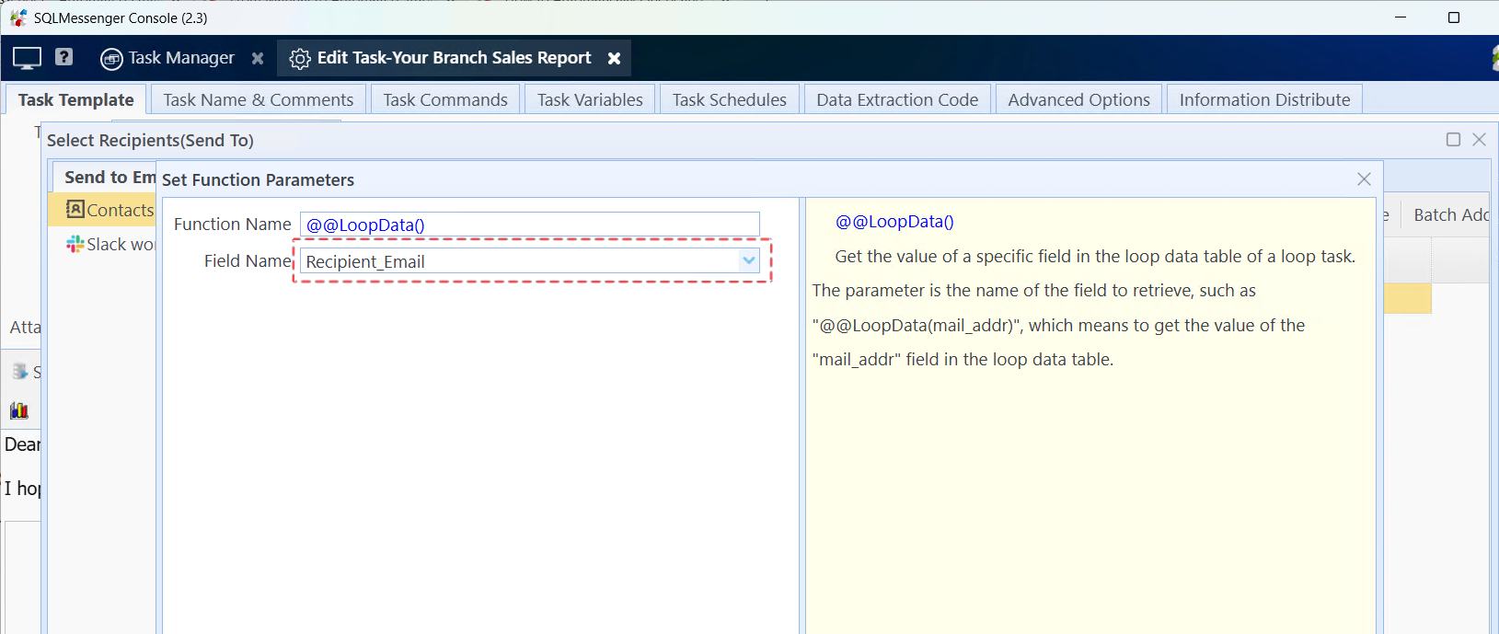Click the SQLMessenger app logo in title bar
Viewport: 1499px width, 634px height.
(x=18, y=17)
